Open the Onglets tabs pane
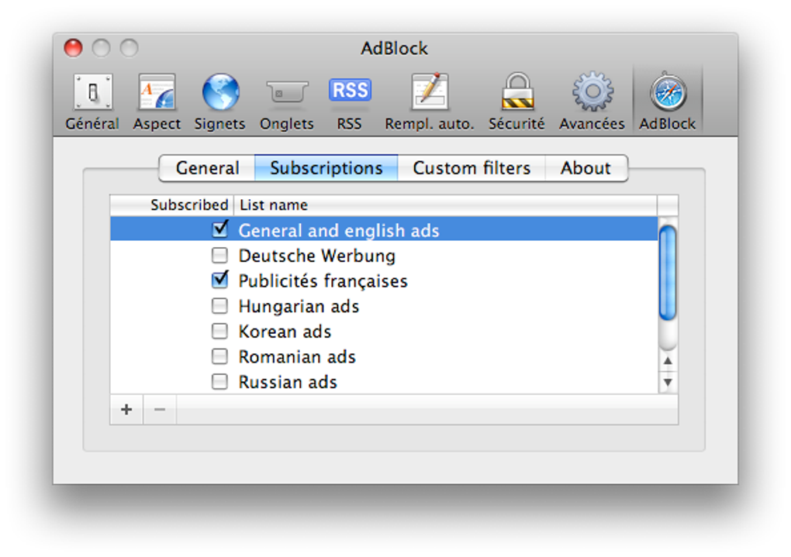This screenshot has height=557, width=791. (x=286, y=102)
